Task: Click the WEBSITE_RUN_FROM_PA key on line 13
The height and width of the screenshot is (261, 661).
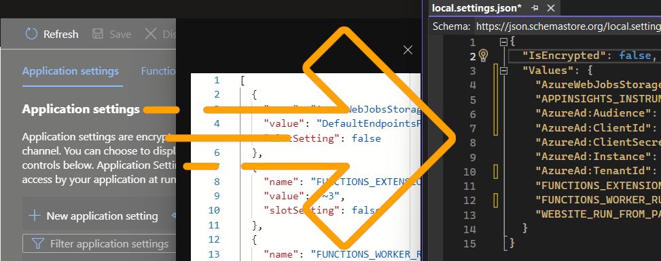Action: tap(599, 214)
